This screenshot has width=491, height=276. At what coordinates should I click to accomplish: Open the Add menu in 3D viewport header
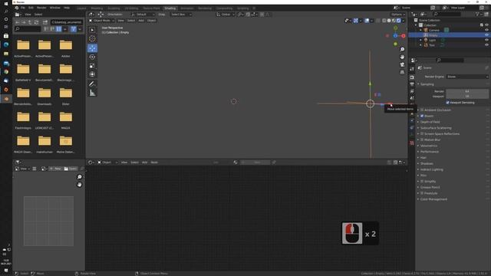[141, 21]
